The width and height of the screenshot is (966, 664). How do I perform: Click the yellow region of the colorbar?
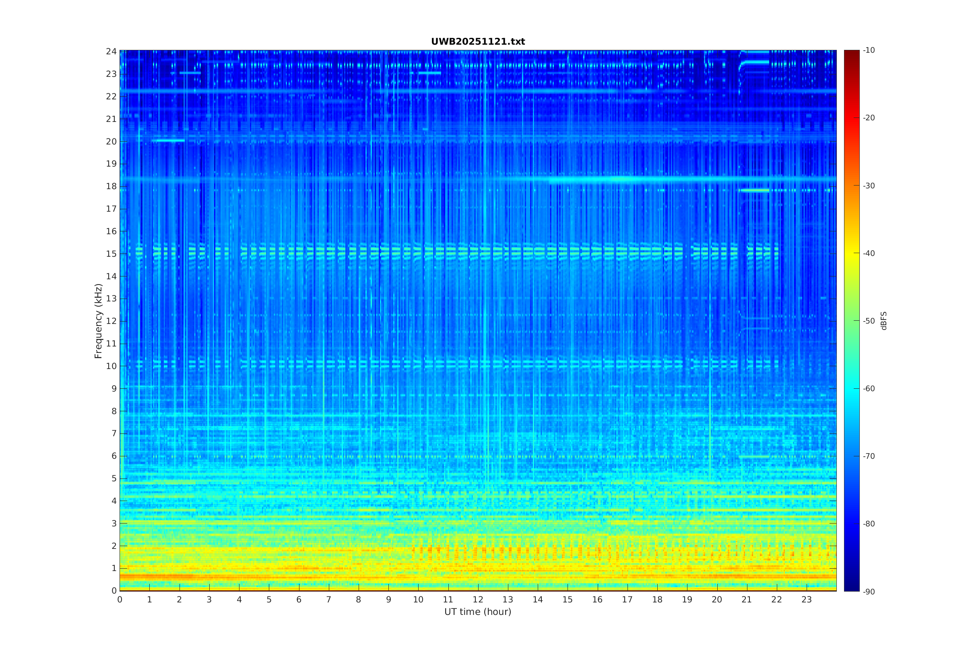pos(851,253)
